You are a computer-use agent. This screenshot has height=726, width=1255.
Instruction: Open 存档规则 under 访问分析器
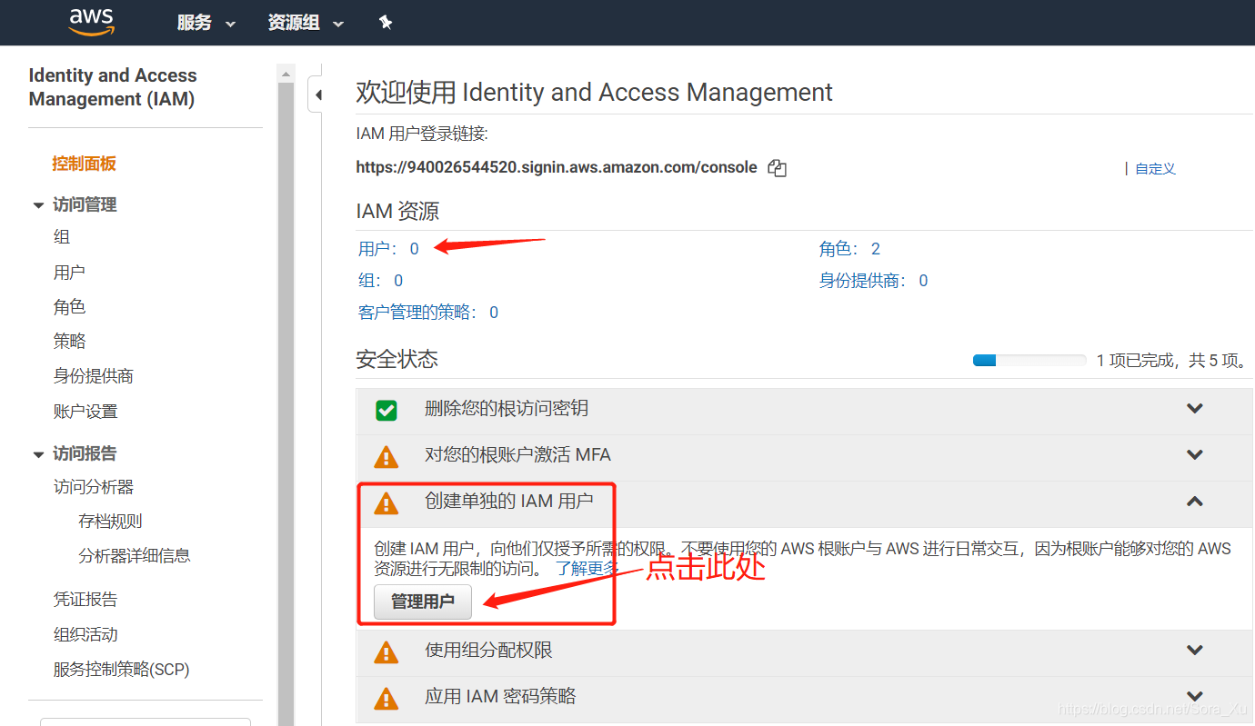point(110,522)
